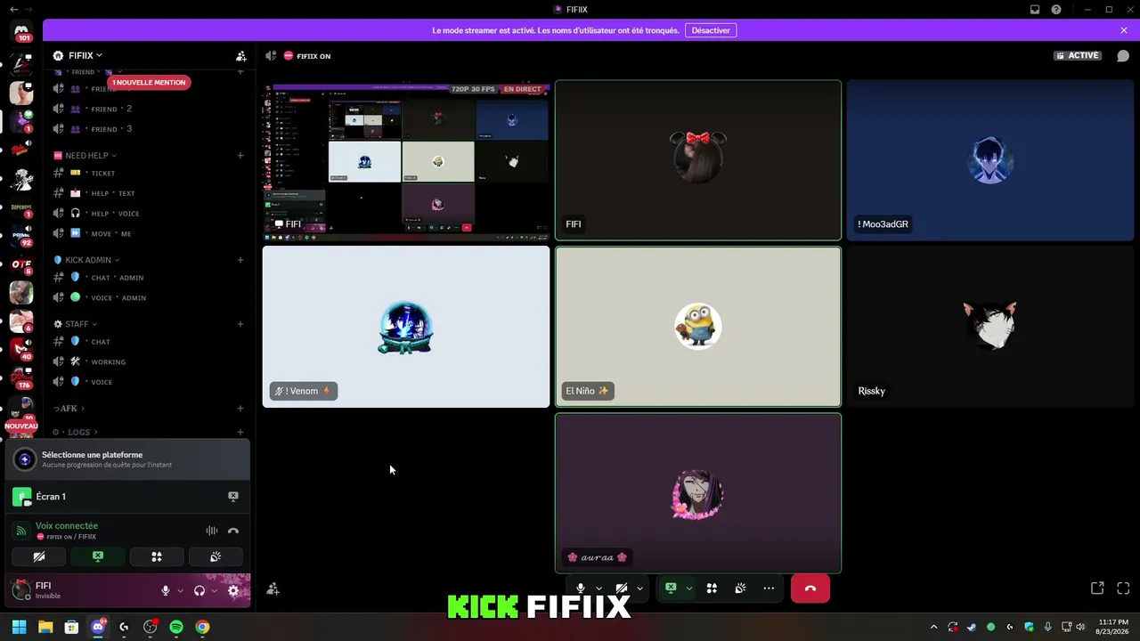The height and width of the screenshot is (641, 1140).
Task: Hang up with the red disconnect button
Action: [810, 588]
